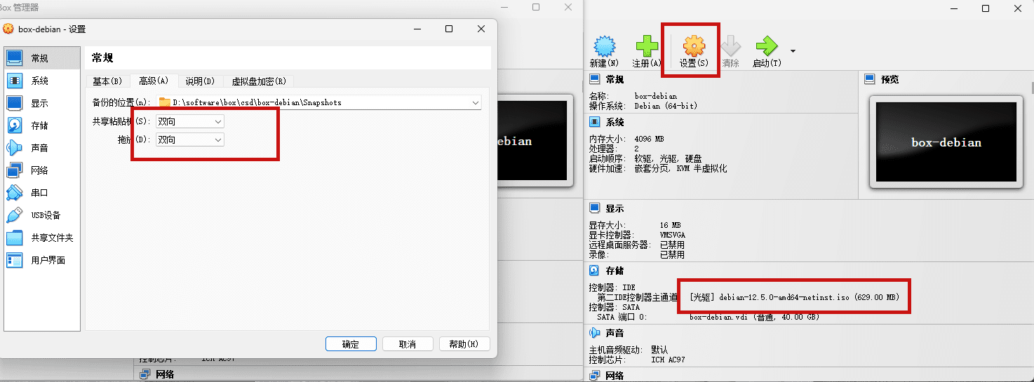
Task: Open 共享文件夹 shared folders category
Action: 51,238
